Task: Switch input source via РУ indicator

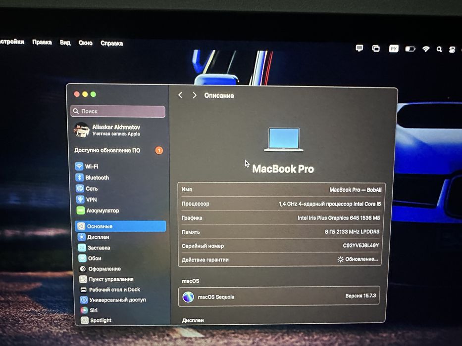Action: [394, 48]
